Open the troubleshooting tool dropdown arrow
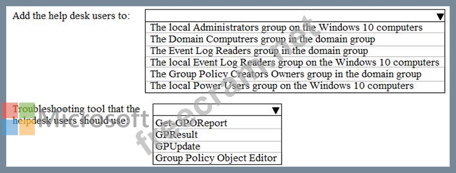This screenshot has height=173, width=456. pos(276,110)
